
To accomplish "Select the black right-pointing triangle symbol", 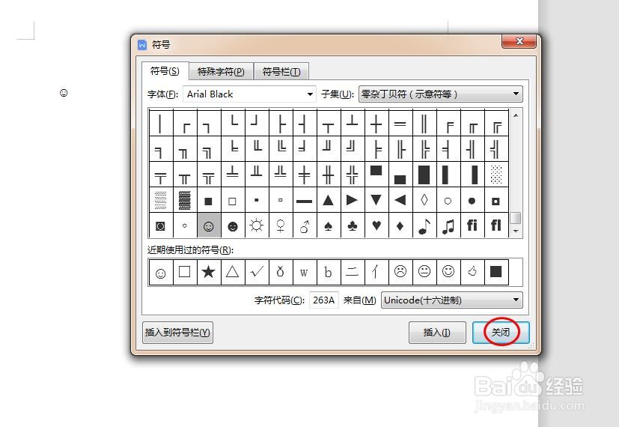I will point(353,200).
